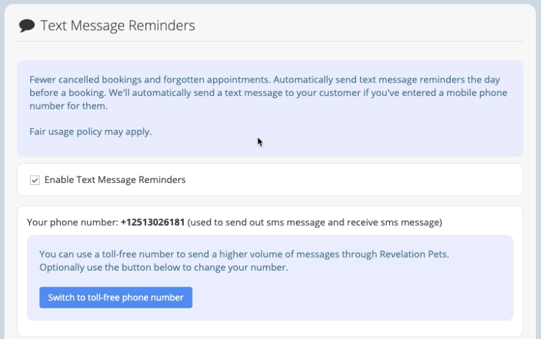Toggle the Enable Text Message Reminders checkbox
The height and width of the screenshot is (339, 541).
[35, 180]
